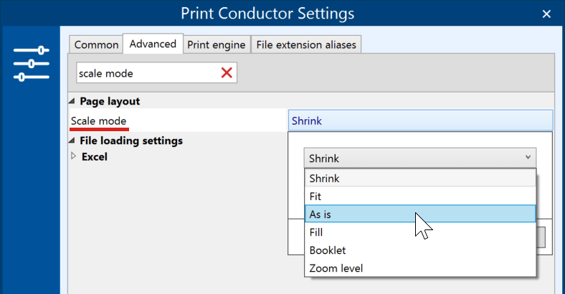This screenshot has height=294, width=565.
Task: Choose Booklet scale mode
Action: 420,250
